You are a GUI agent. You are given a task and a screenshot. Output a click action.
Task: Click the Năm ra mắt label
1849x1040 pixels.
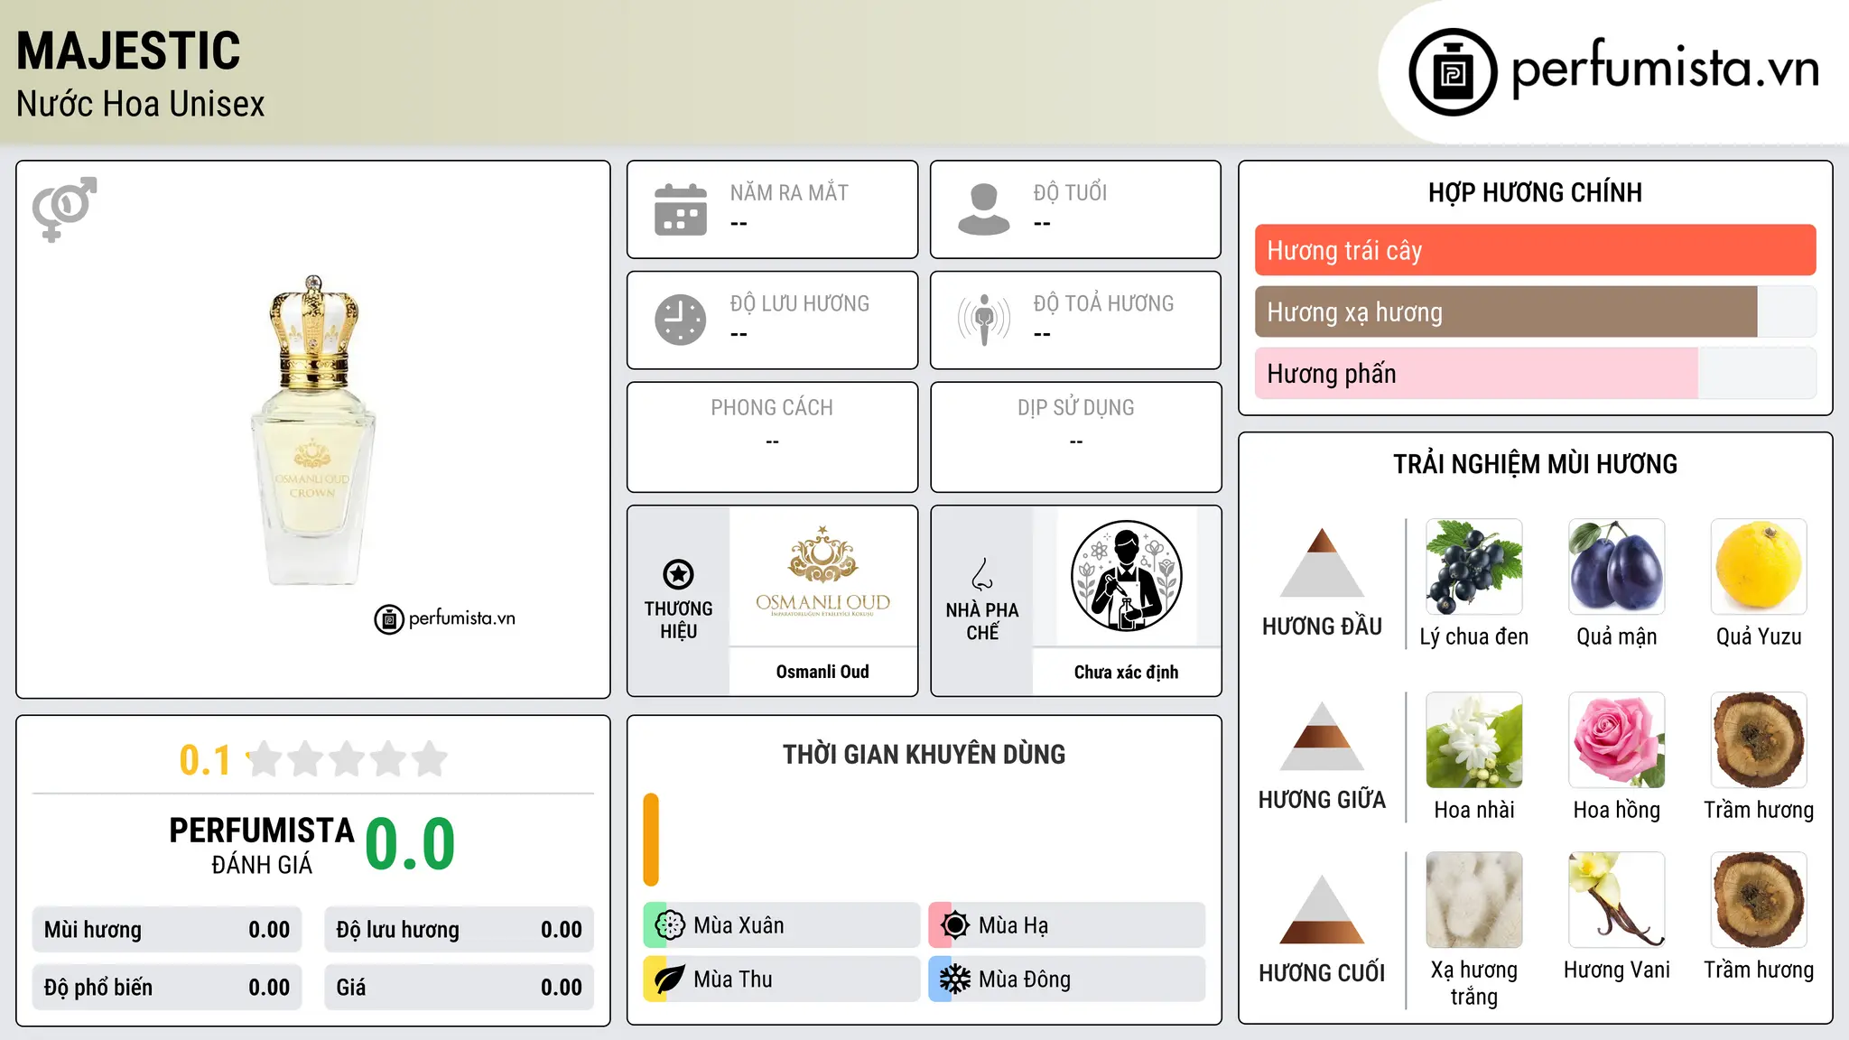[789, 192]
